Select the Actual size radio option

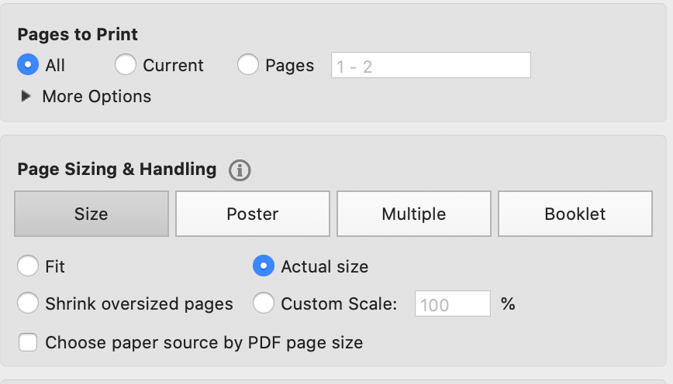[264, 266]
